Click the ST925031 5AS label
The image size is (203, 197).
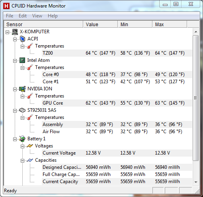coord(42,110)
